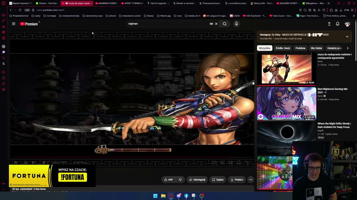357x200 pixels.
Task: Mute the video with the volume icon
Action: 44,162
